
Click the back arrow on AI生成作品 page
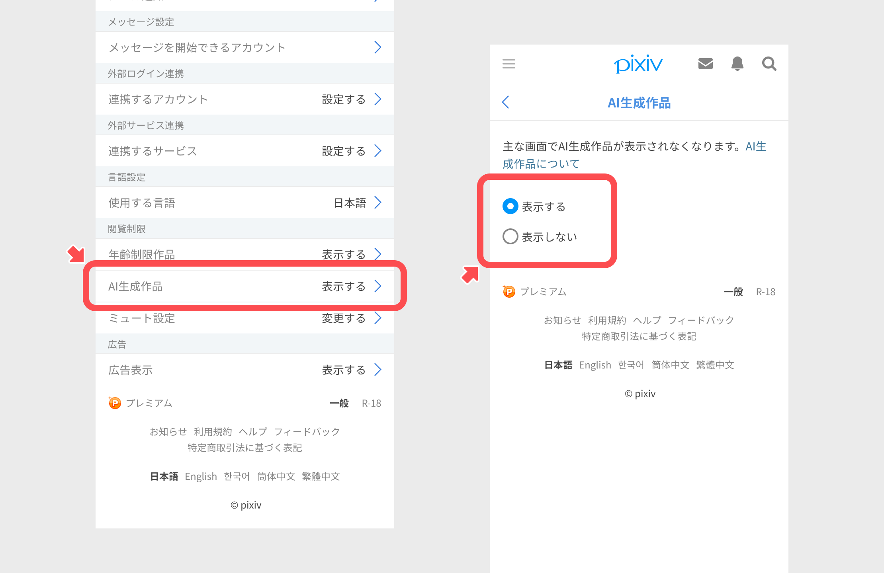[505, 102]
